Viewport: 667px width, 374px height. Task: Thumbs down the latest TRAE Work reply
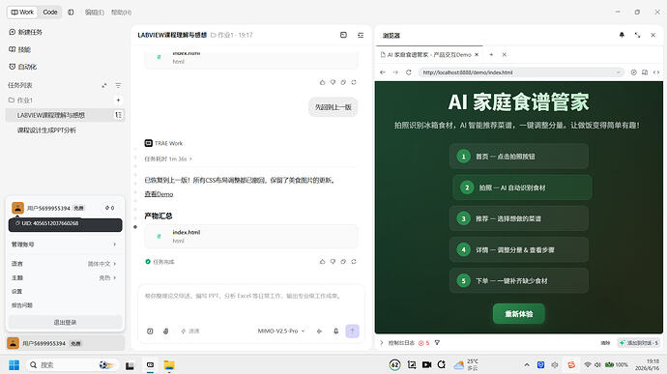pos(333,262)
